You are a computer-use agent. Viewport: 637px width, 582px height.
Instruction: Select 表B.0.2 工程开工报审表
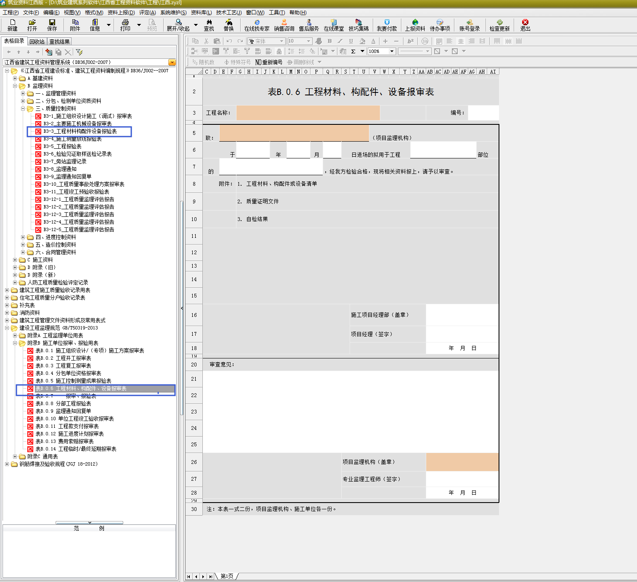click(x=63, y=358)
